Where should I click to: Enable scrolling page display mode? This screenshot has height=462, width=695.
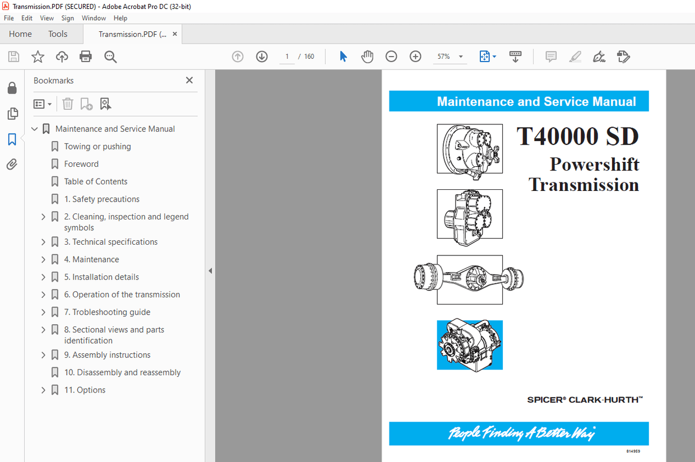tap(515, 56)
